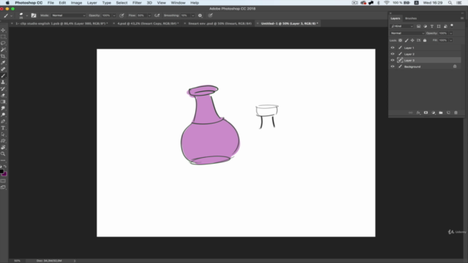Delete the selected layer

[456, 113]
